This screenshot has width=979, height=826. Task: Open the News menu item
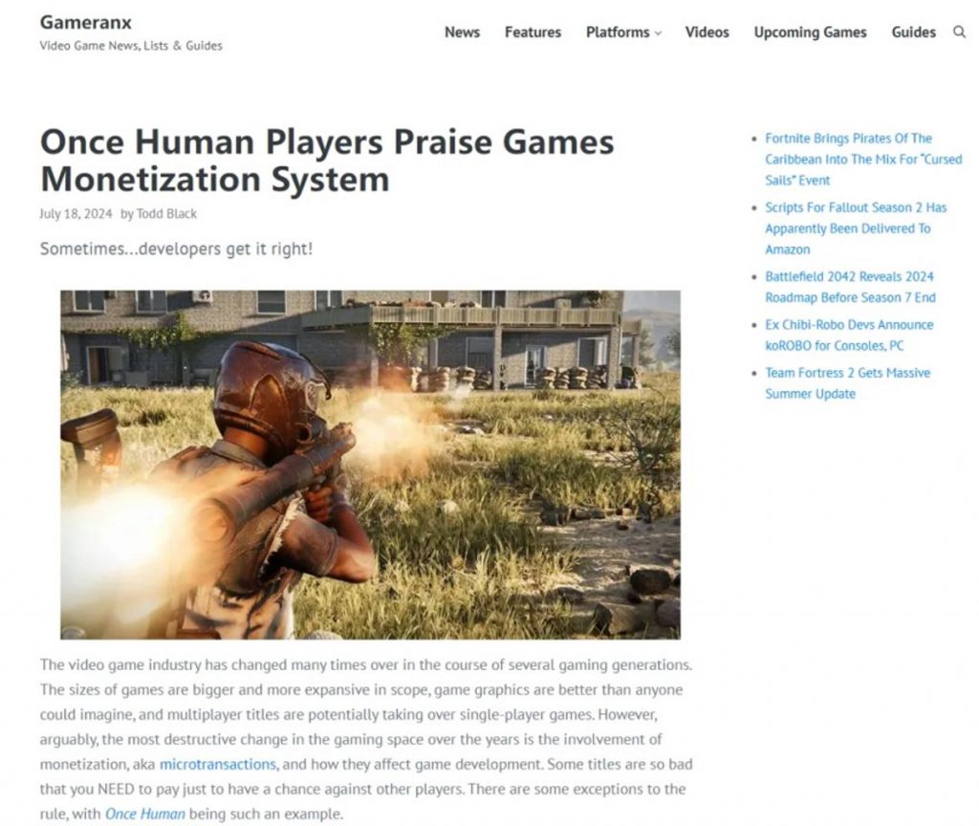coord(462,32)
